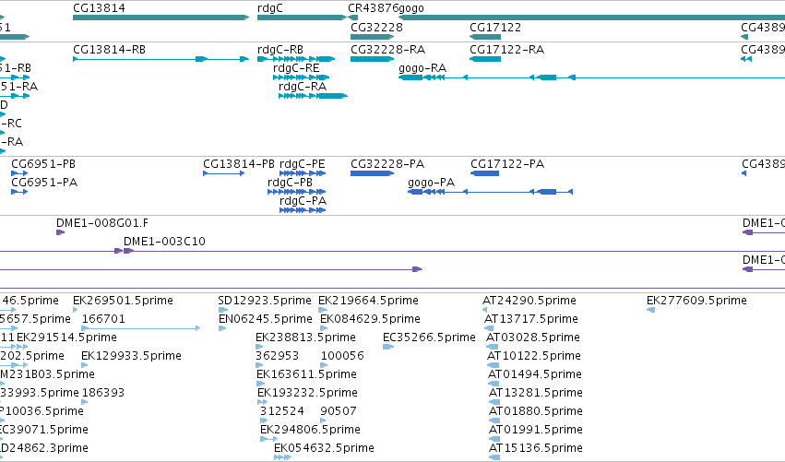Select the rdgC-RB transcript glyph
The width and height of the screenshot is (785, 462).
[x=296, y=59]
